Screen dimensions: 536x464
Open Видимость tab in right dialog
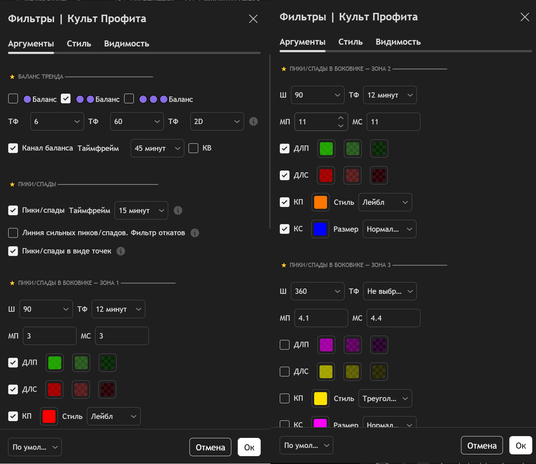398,42
